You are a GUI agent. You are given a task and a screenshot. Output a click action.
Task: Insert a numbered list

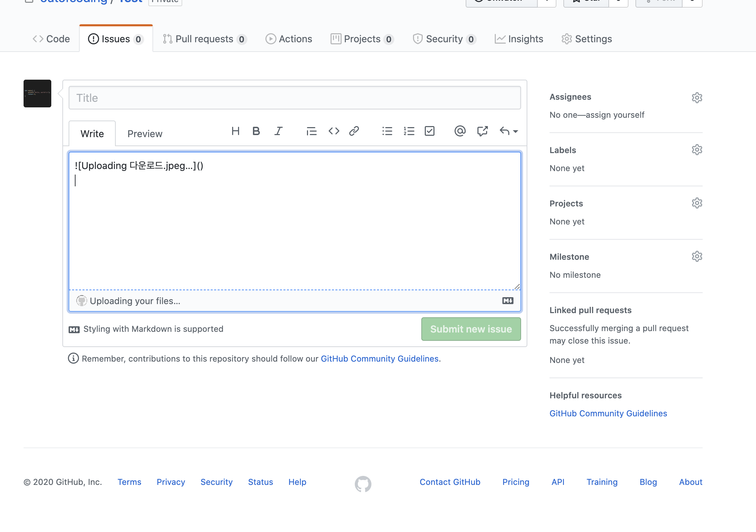[x=409, y=131]
